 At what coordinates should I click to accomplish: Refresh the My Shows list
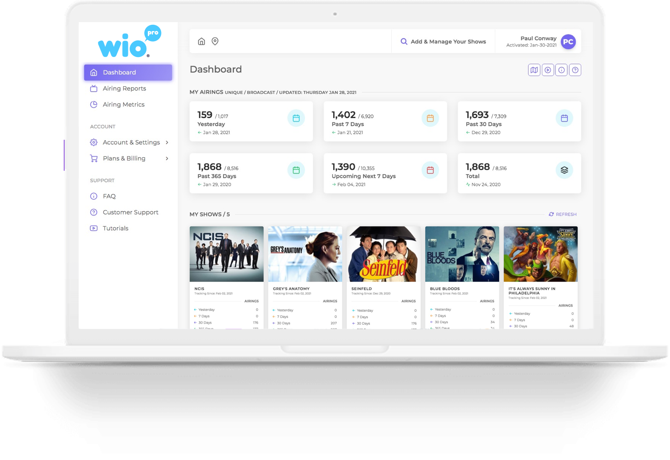click(x=562, y=214)
